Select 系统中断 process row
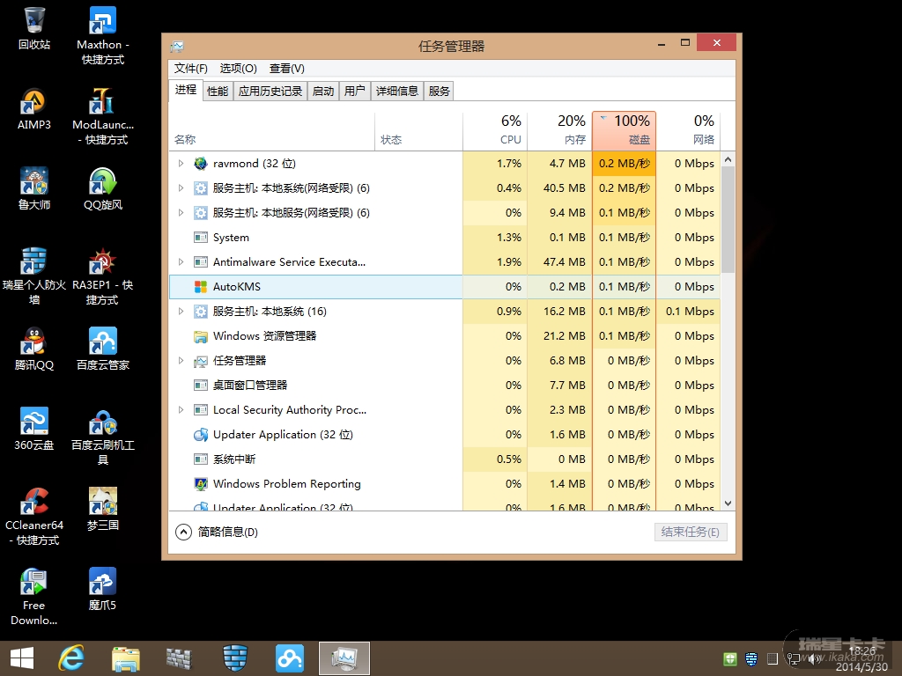The image size is (902, 676). 445,459
